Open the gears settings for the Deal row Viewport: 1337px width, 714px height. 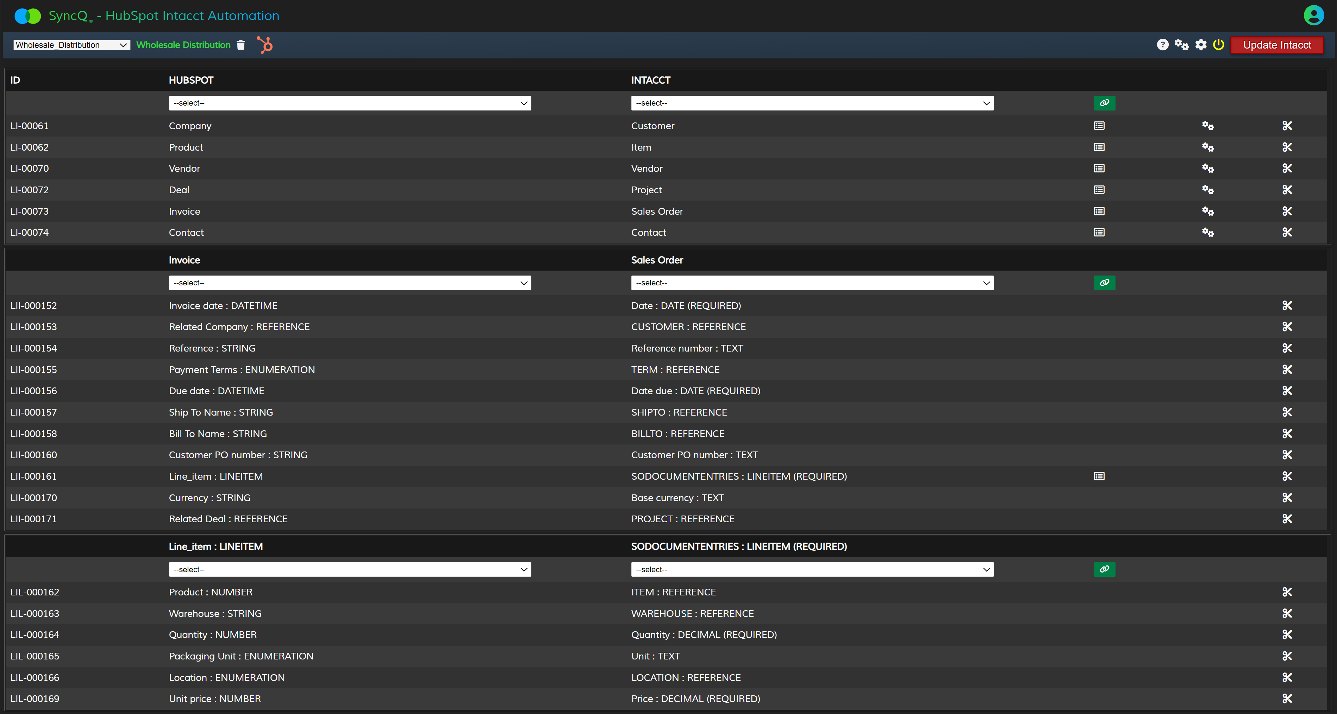click(x=1208, y=190)
